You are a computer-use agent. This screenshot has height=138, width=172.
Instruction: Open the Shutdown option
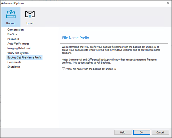point(13,67)
